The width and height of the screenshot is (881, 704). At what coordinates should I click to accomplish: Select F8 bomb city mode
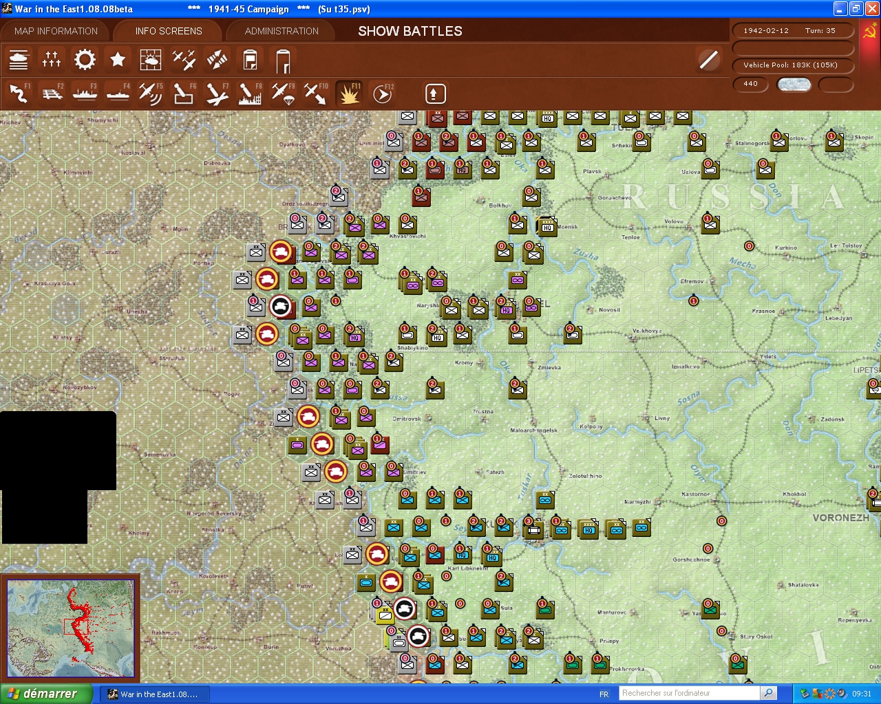(x=250, y=93)
